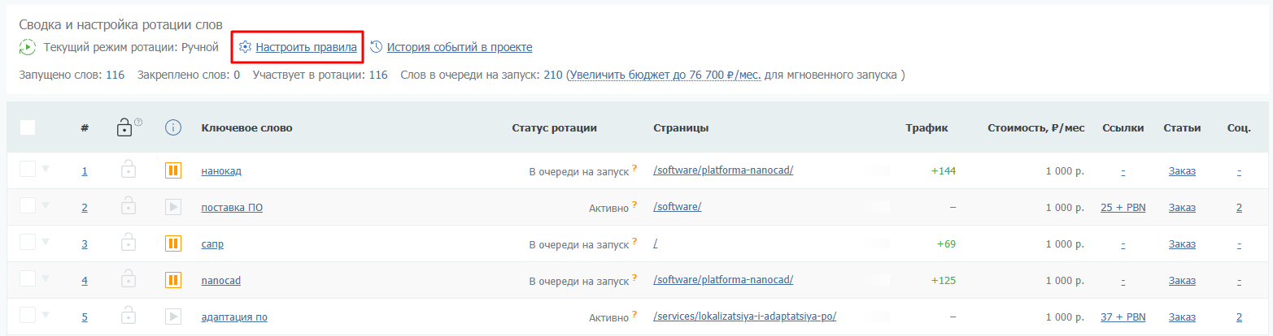Open Настроить правила link
Image resolution: width=1273 pixels, height=336 pixels.
306,47
